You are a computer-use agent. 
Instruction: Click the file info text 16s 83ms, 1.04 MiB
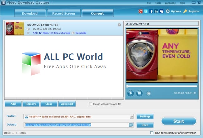click(x=47, y=29)
